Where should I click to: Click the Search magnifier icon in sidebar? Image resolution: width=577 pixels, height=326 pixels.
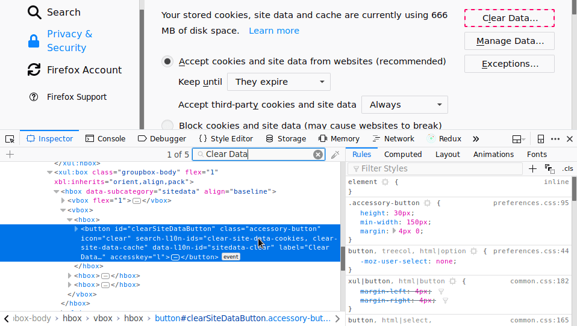click(34, 12)
